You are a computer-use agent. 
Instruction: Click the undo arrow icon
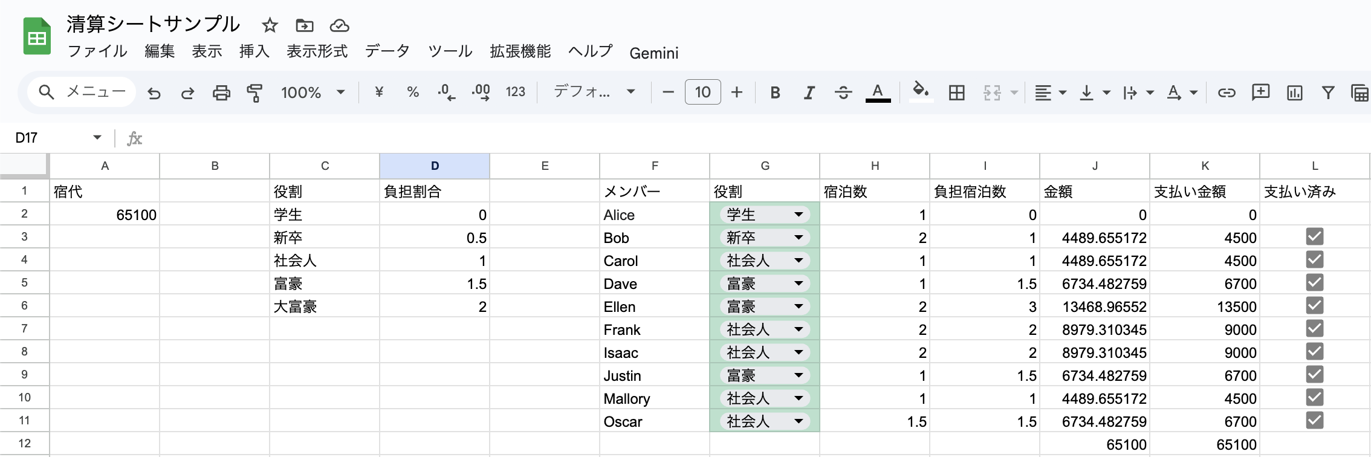click(x=154, y=92)
